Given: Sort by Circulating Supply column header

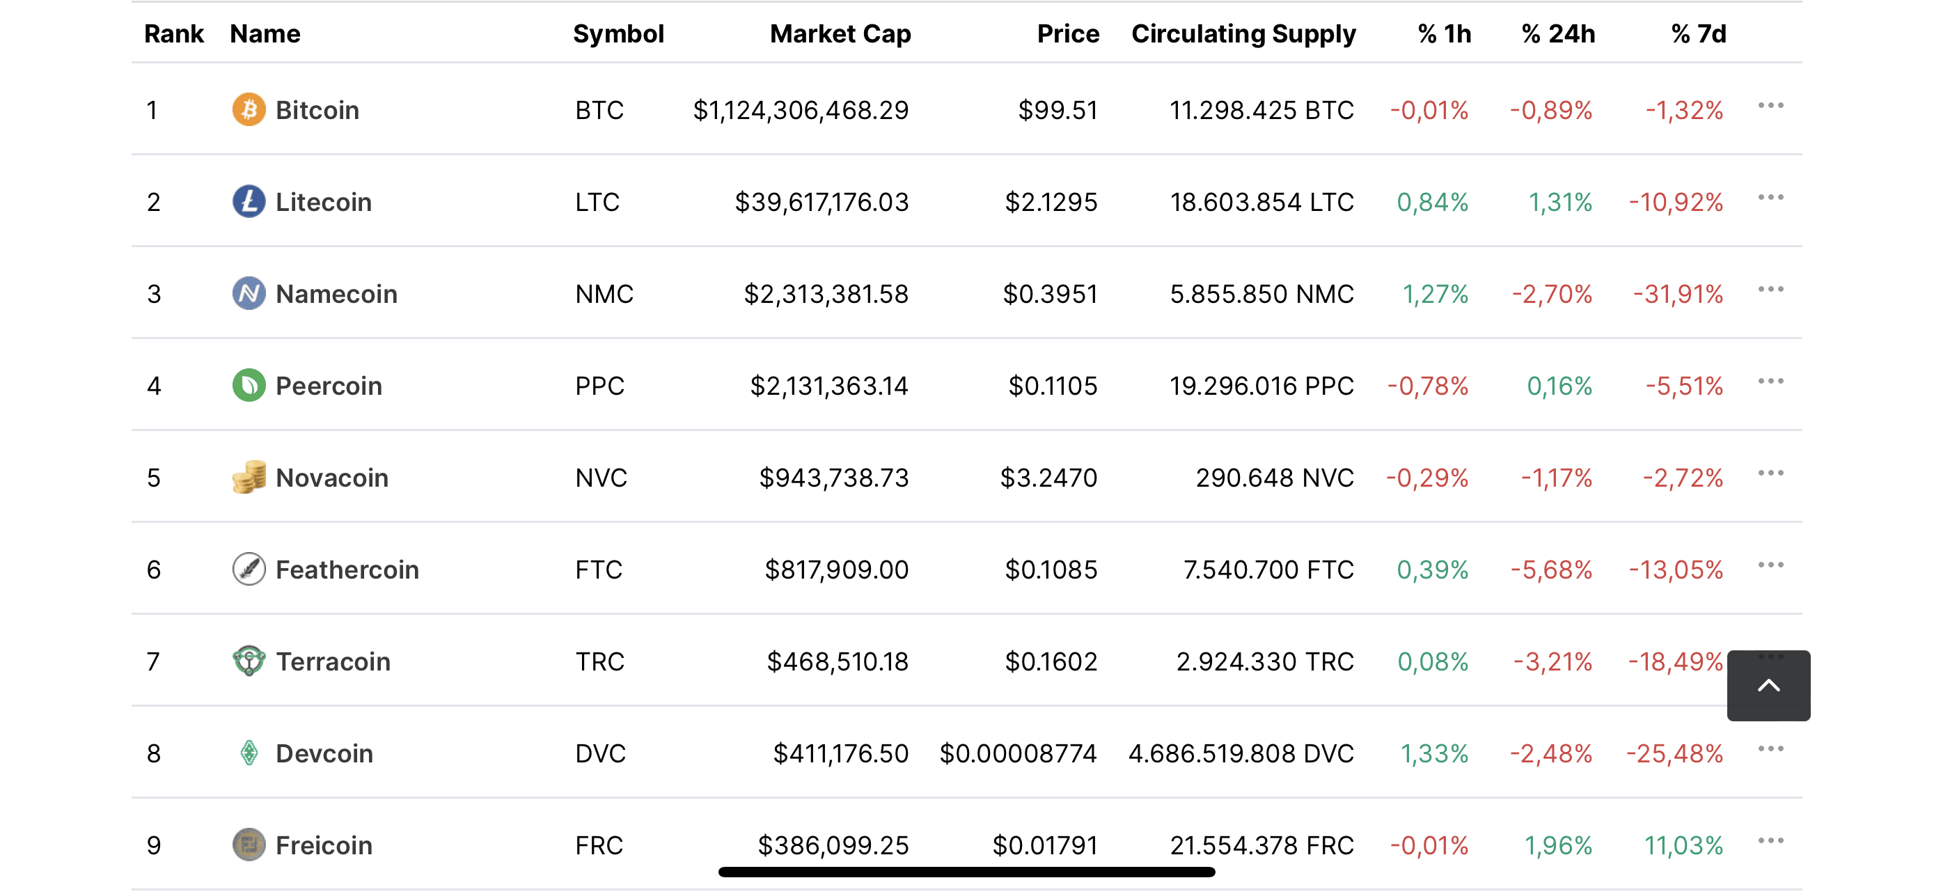Looking at the screenshot, I should 1243,34.
